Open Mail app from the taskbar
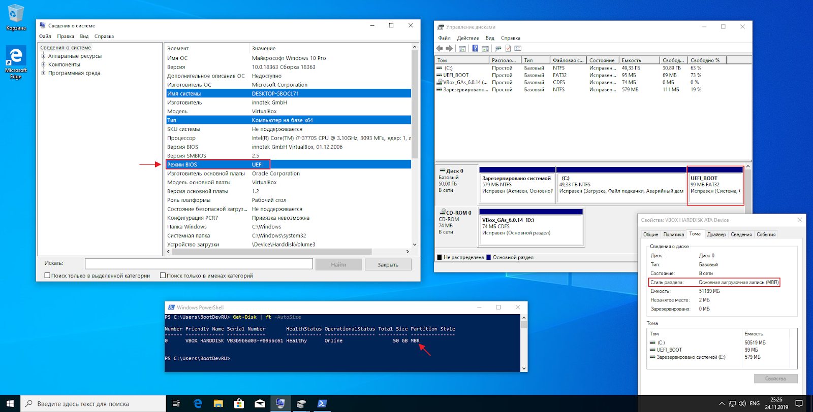Screen dimensions: 813x412 point(260,404)
